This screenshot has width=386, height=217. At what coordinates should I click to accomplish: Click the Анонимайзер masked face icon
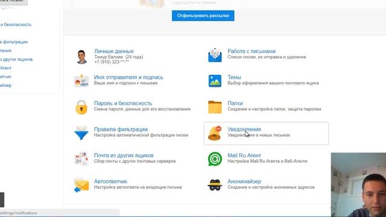pos(215,184)
